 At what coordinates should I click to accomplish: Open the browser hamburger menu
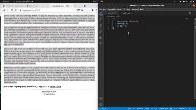(x=96, y=10)
